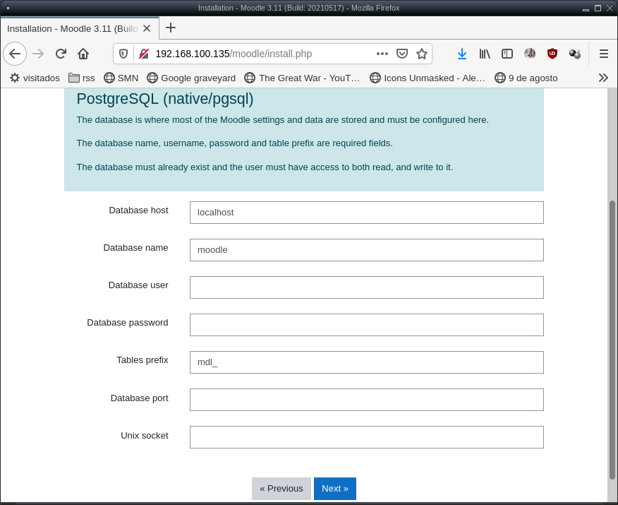Bookmark this page with the star icon
618x505 pixels.
(x=422, y=54)
